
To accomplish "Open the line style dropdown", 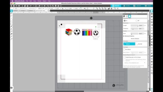I will pyautogui.click(x=27, y=8).
